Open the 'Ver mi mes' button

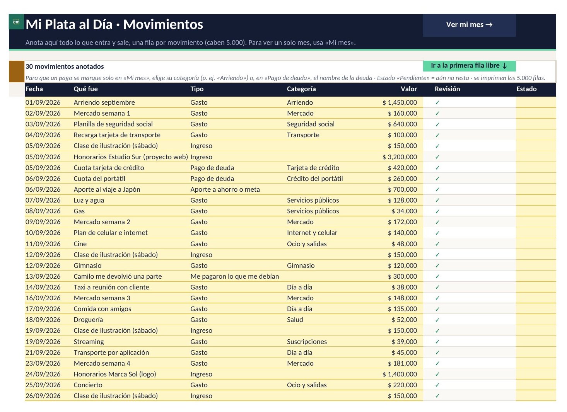coord(469,25)
